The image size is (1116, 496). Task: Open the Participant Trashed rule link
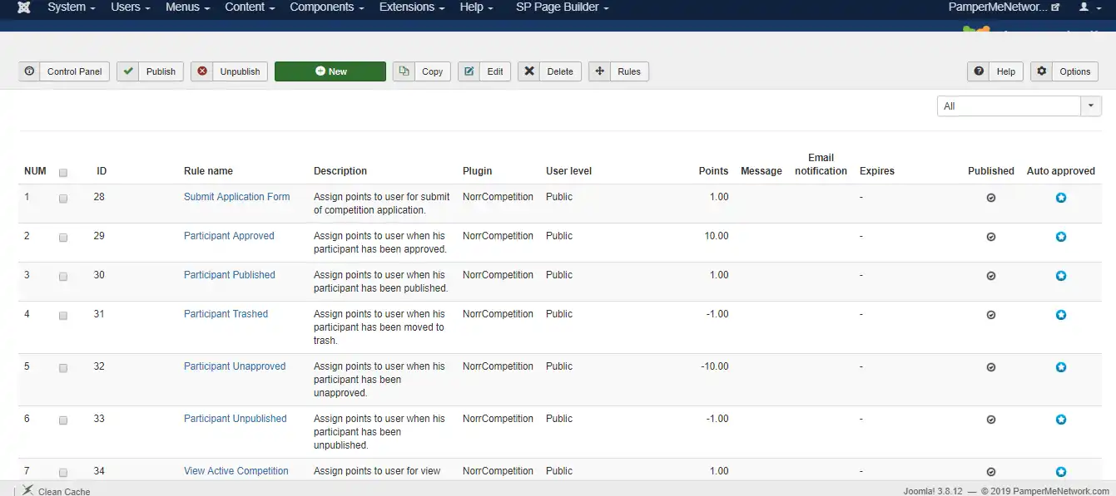(x=226, y=314)
